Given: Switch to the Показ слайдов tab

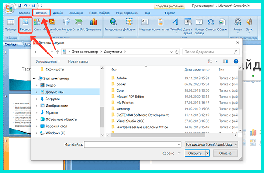Looking at the screenshot, I should (99, 13).
